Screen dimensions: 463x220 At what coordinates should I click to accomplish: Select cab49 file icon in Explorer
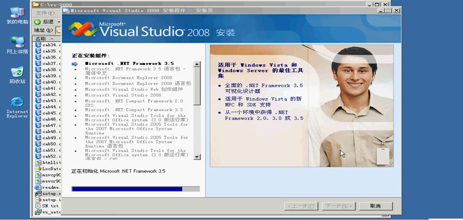coord(39,138)
